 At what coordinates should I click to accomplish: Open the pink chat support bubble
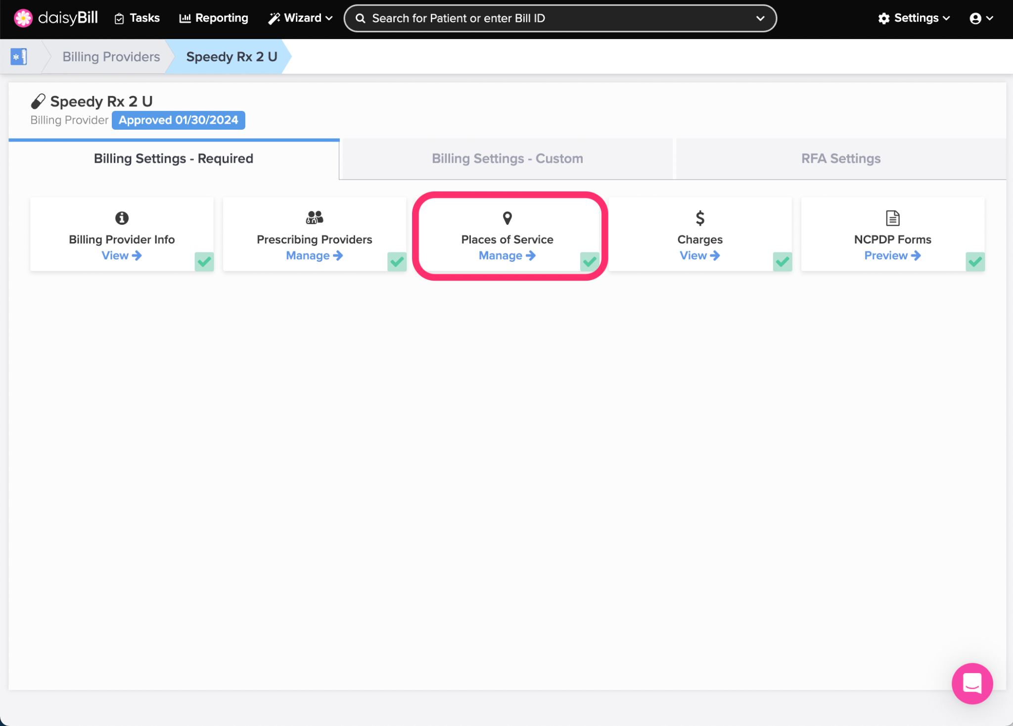coord(972,683)
